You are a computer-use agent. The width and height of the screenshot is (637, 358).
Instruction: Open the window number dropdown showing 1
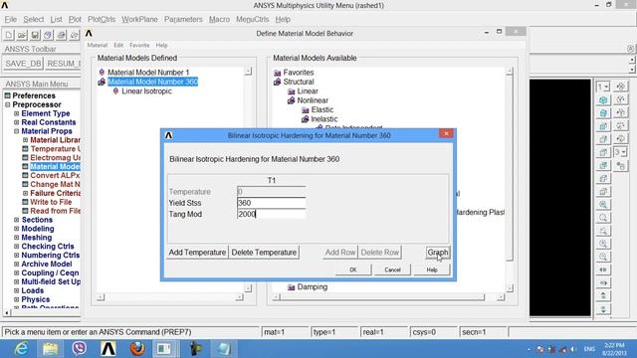coord(603,87)
